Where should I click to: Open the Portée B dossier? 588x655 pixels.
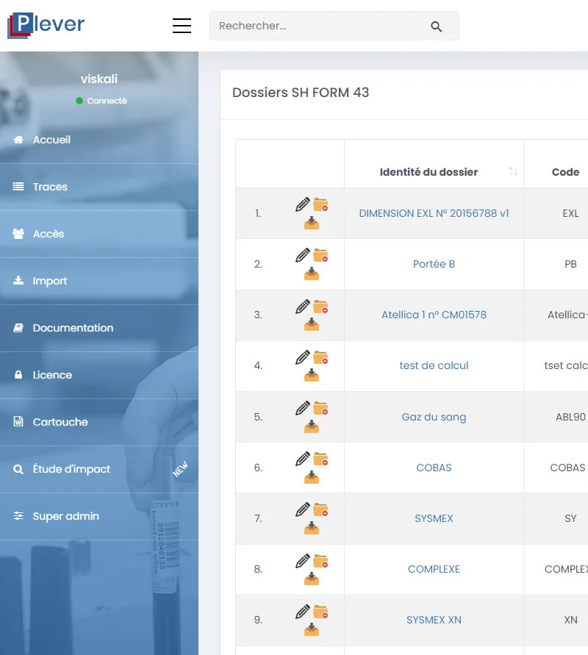coord(434,264)
